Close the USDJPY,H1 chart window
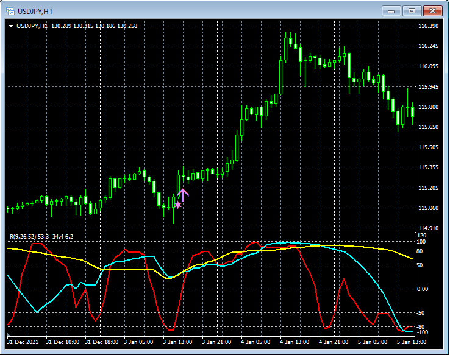 coord(434,10)
